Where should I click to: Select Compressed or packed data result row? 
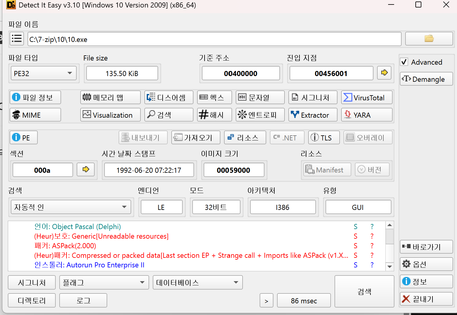191,255
